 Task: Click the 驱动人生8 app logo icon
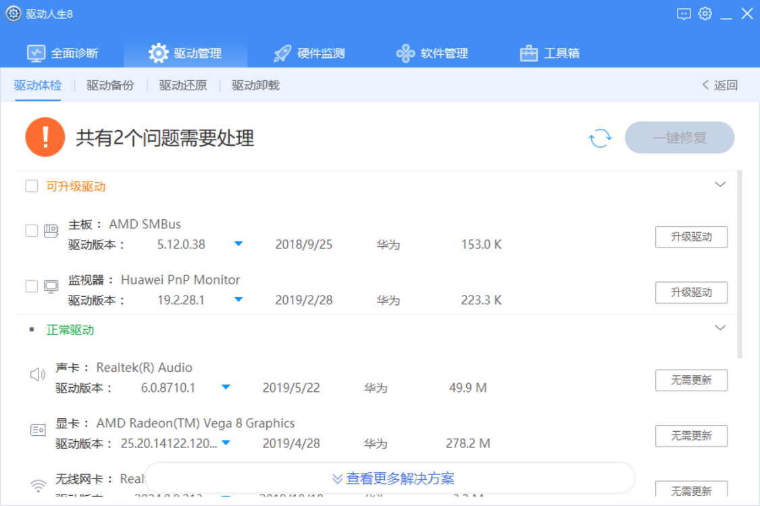[x=13, y=13]
